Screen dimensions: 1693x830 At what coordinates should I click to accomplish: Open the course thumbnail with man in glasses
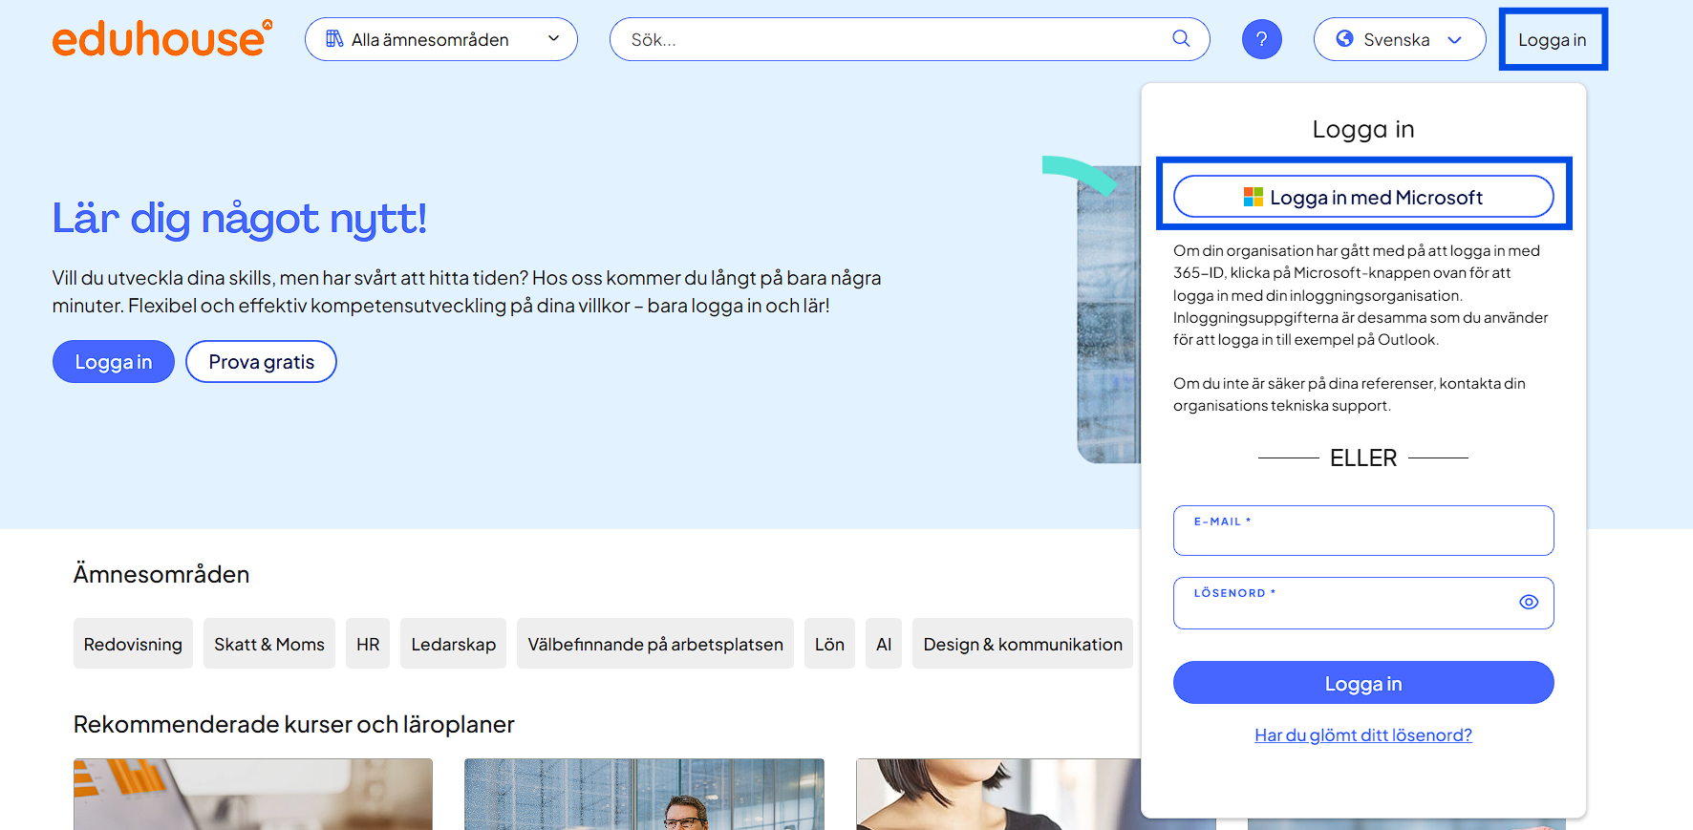click(644, 794)
